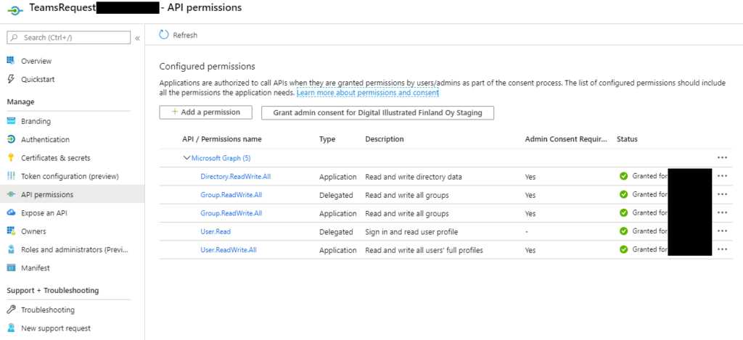Open ellipsis menu for Microsoft Graph group
Viewport: 743px width, 340px height.
[x=722, y=158]
